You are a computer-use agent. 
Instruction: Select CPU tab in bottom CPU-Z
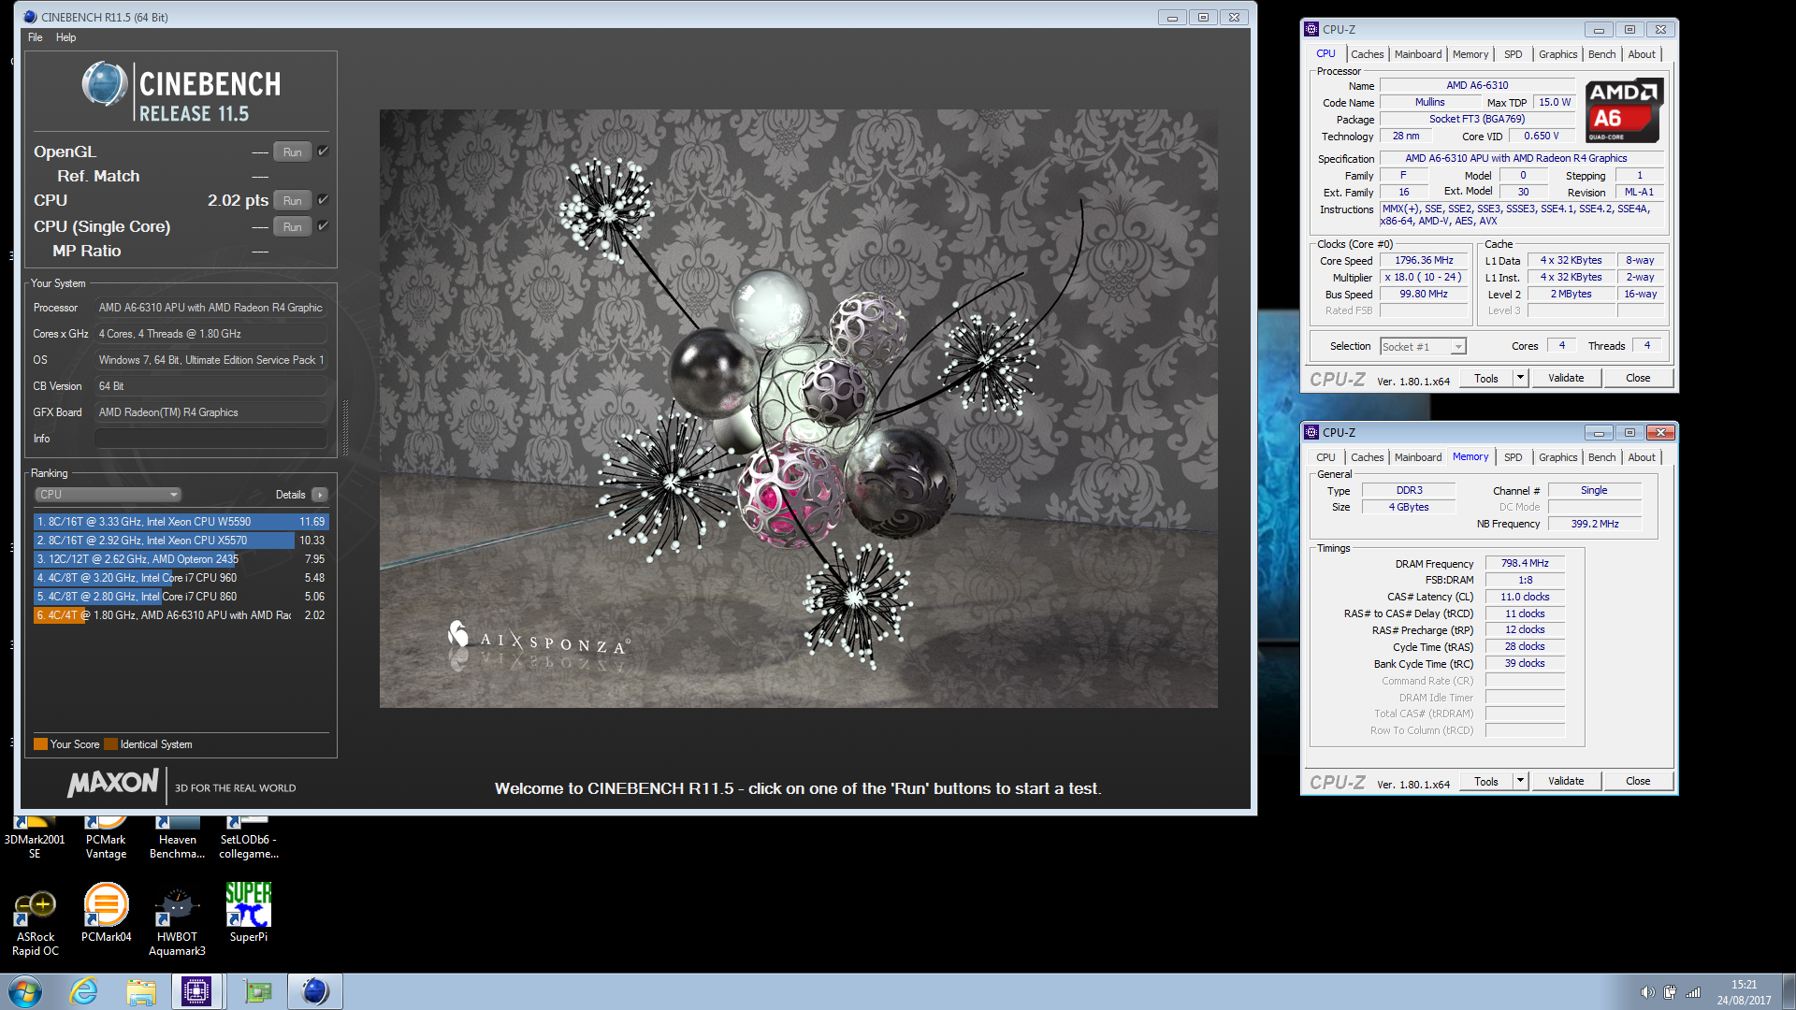point(1325,457)
